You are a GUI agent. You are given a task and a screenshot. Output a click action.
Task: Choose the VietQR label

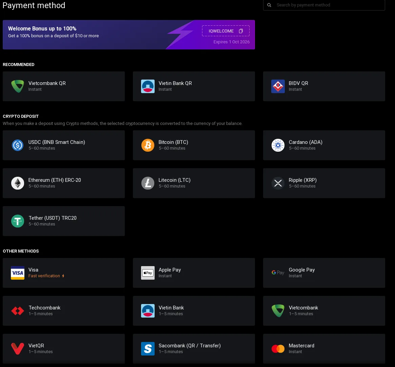point(36,346)
